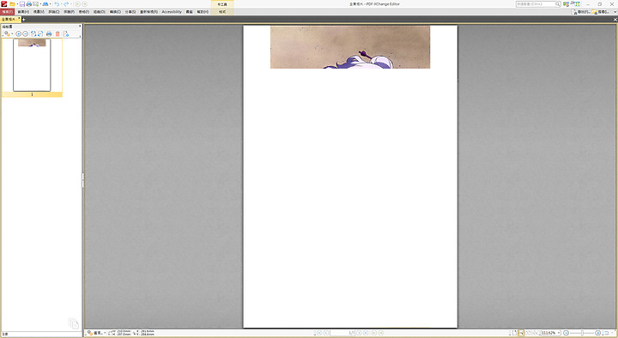Click the Find button in ribbon right
The height and width of the screenshot is (338, 618).
[x=580, y=12]
